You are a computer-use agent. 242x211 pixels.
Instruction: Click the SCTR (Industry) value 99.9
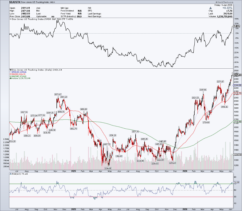tap(79, 16)
